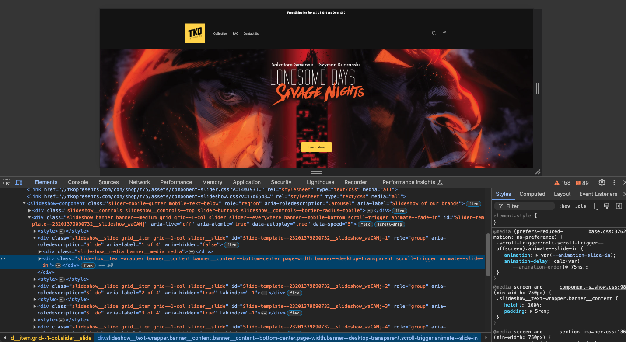Click the search magnifier on the TKO site

coord(434,33)
